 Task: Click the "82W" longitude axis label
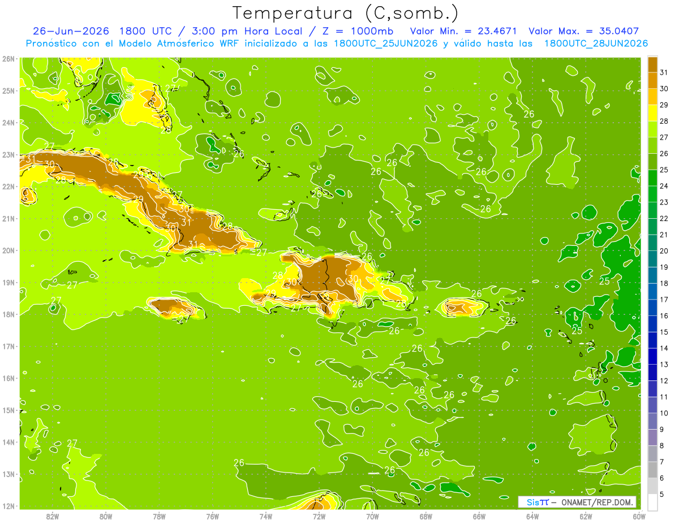[53, 516]
